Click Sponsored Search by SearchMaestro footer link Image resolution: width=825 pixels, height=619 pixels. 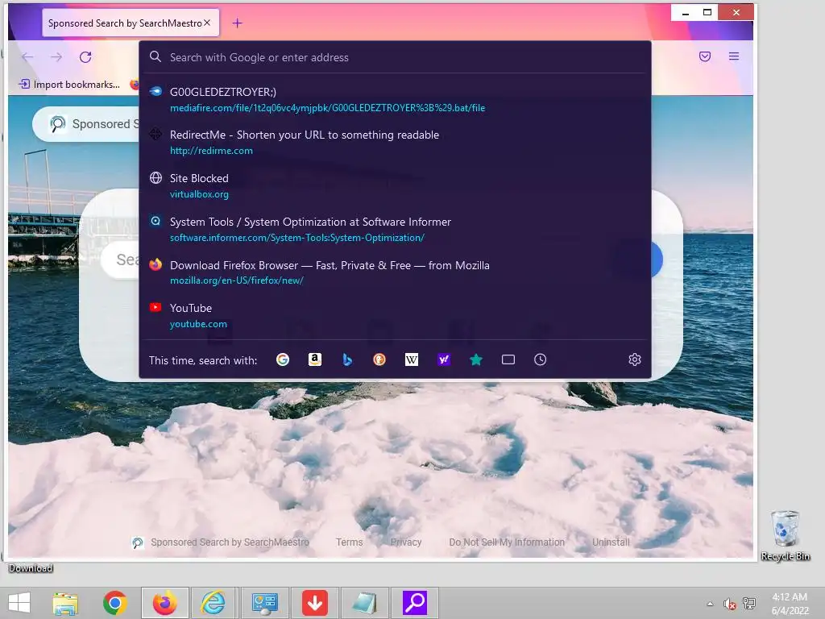(221, 542)
